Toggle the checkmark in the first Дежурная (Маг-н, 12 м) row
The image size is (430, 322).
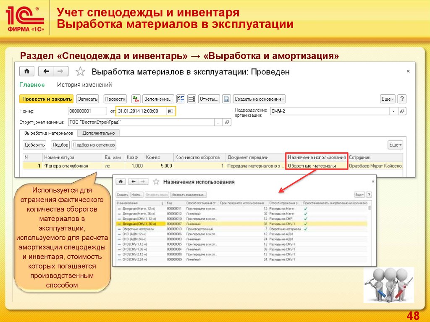click(305, 209)
